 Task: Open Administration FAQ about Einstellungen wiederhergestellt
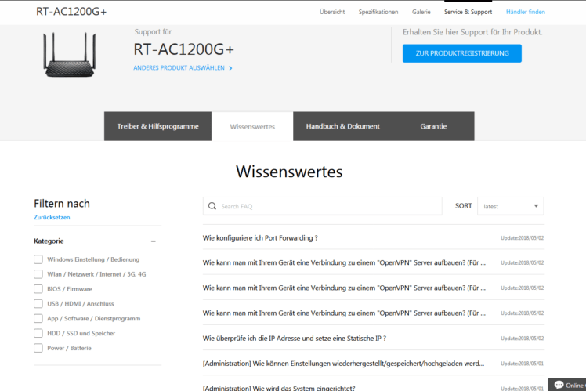click(x=343, y=364)
